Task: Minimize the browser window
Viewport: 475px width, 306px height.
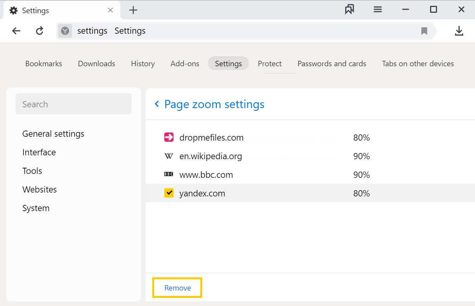Action: pos(406,10)
